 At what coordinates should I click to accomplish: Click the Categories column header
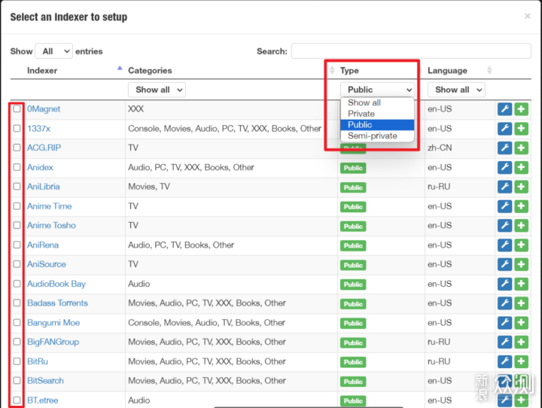(150, 71)
